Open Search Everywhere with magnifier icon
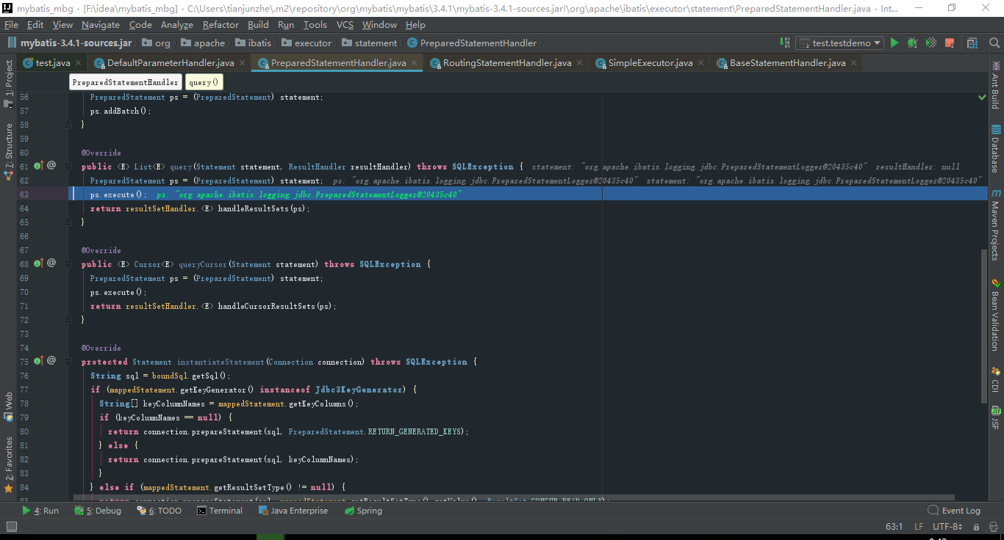 click(995, 43)
